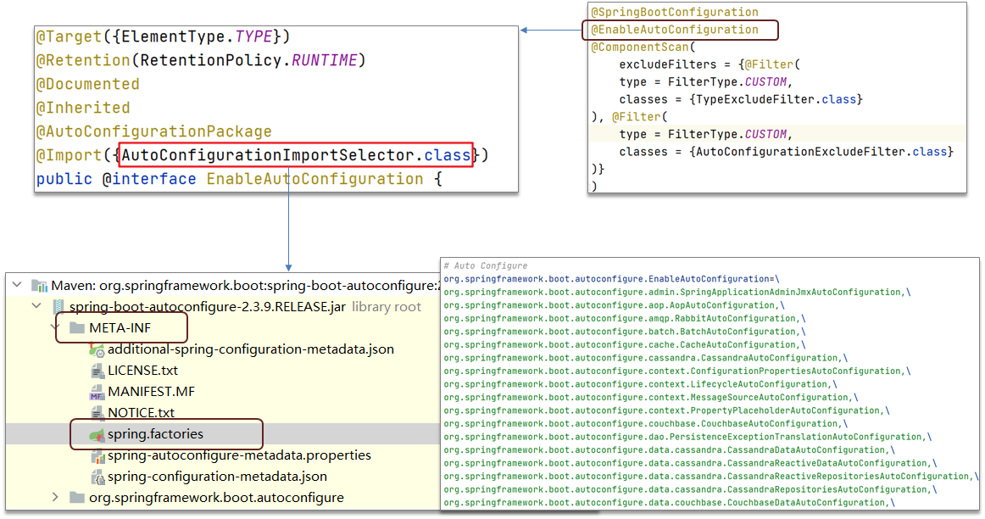
Task: Click EnableAutoConfiguration in the interface declaration
Action: (x=314, y=179)
